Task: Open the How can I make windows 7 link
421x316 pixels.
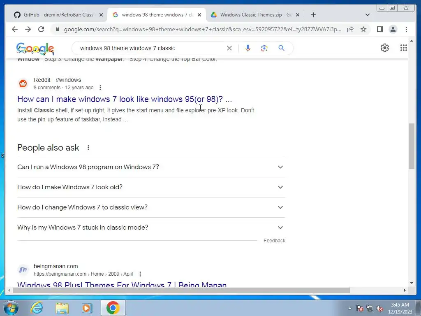Action: coord(125,99)
